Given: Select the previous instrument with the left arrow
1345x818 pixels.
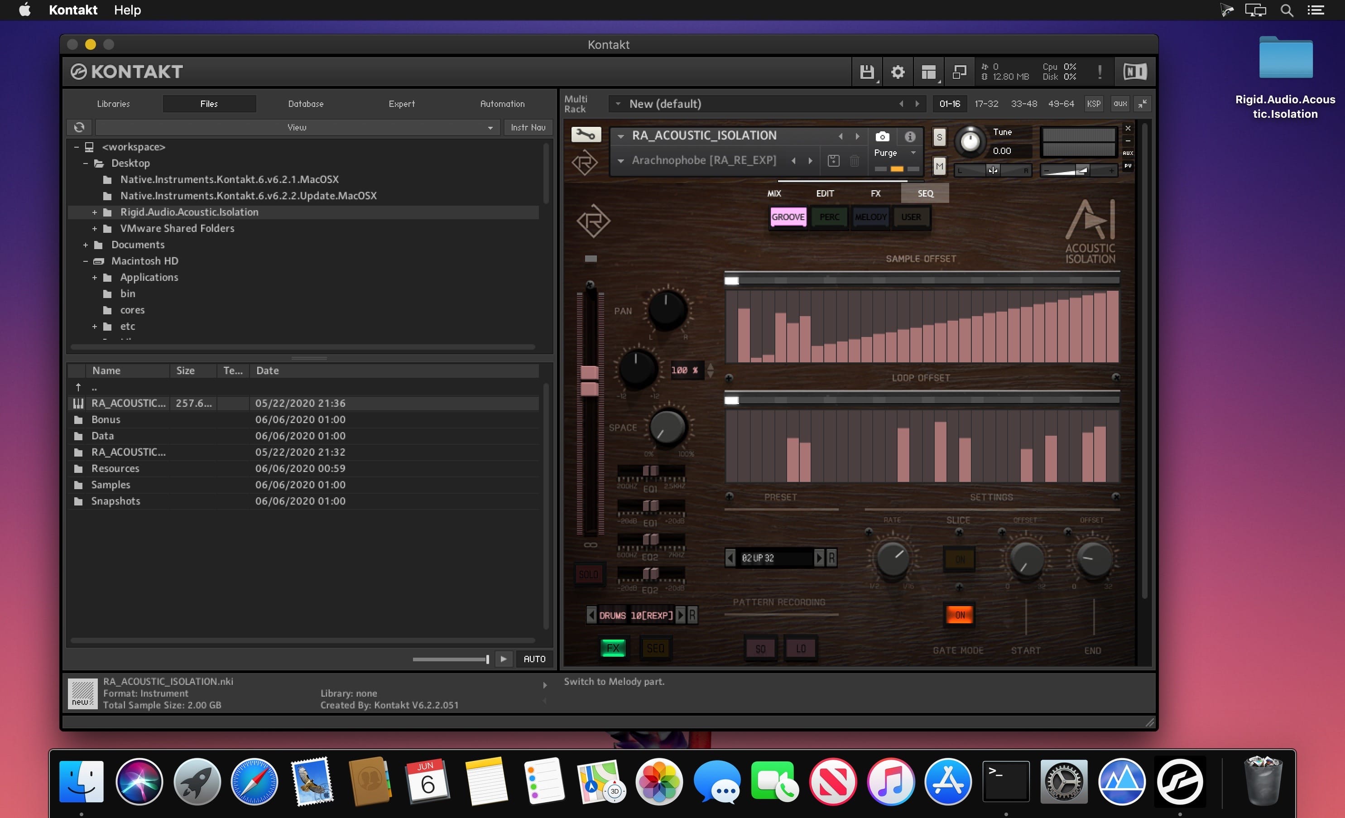Looking at the screenshot, I should coord(841,136).
